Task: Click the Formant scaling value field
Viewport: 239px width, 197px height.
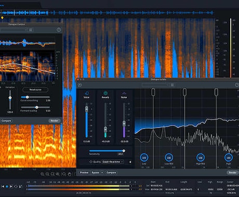Action: click(x=48, y=111)
